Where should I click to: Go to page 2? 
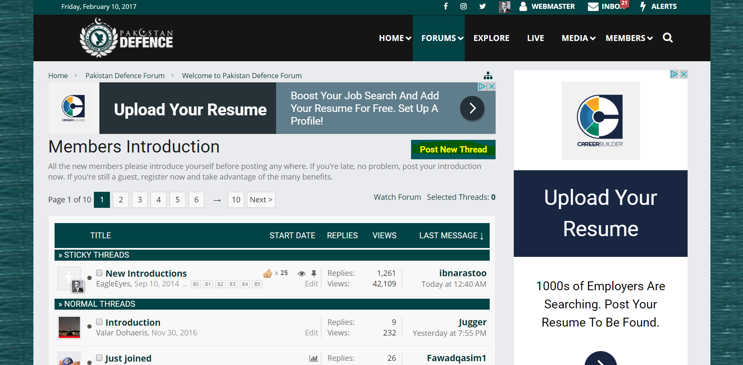pos(121,200)
